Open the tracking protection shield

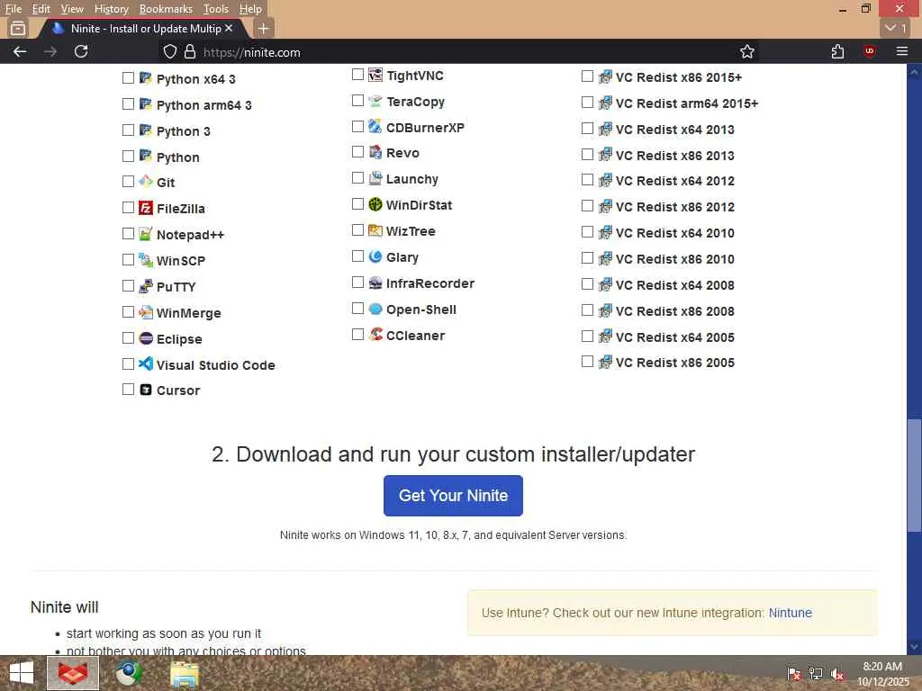click(170, 51)
